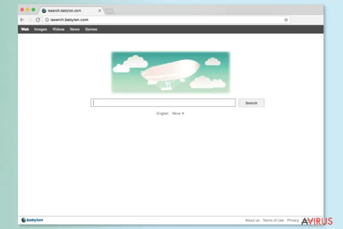
Task: Click the Babylon logo in footer
Action: (x=32, y=220)
